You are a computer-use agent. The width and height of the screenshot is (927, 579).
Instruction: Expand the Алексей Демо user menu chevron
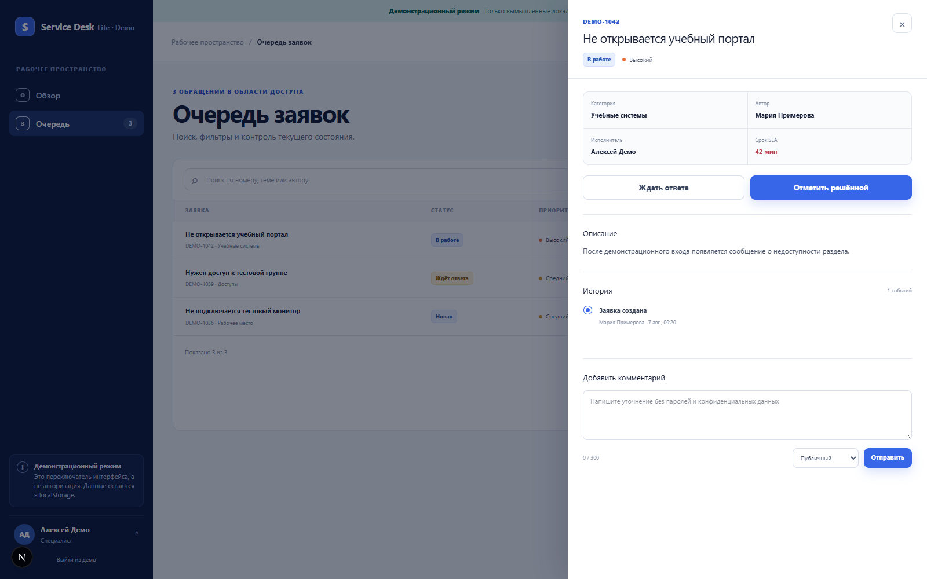(137, 533)
